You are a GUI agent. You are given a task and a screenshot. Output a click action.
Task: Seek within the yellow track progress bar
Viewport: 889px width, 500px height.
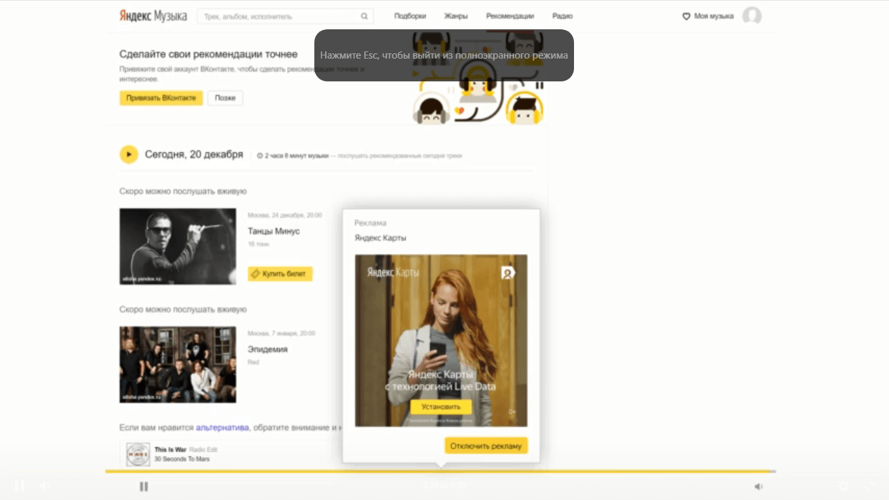click(x=441, y=471)
